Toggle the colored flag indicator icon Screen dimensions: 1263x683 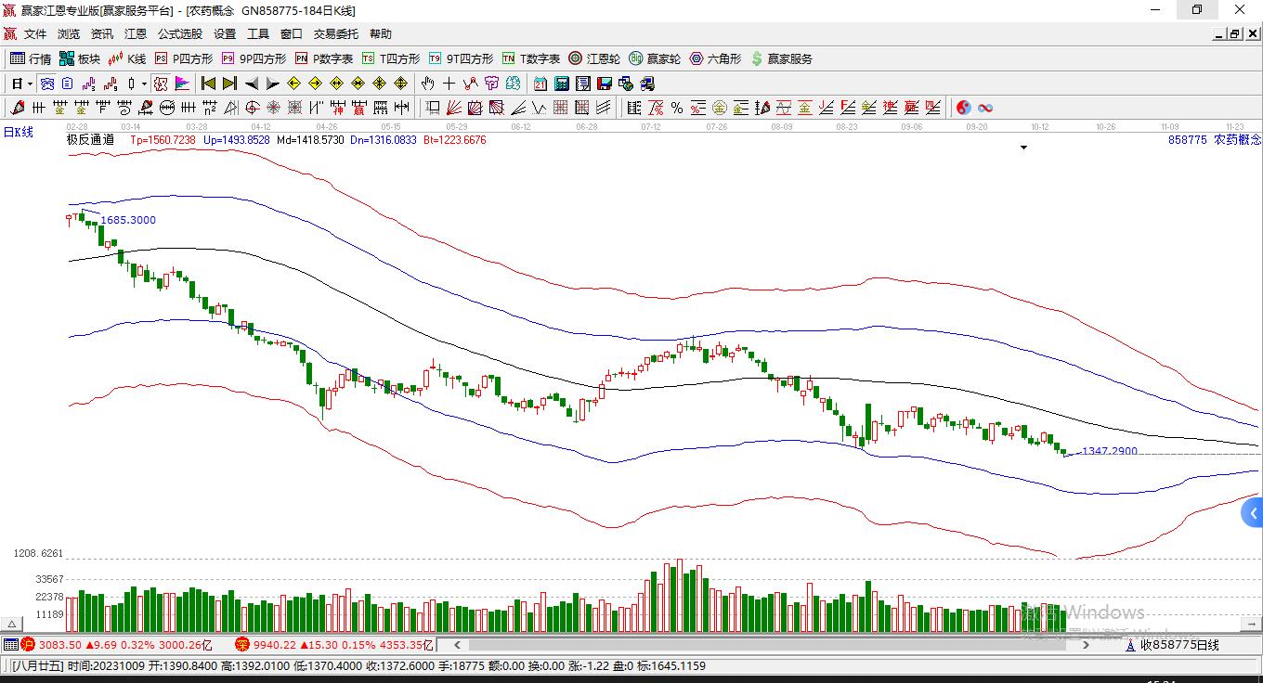coord(181,84)
